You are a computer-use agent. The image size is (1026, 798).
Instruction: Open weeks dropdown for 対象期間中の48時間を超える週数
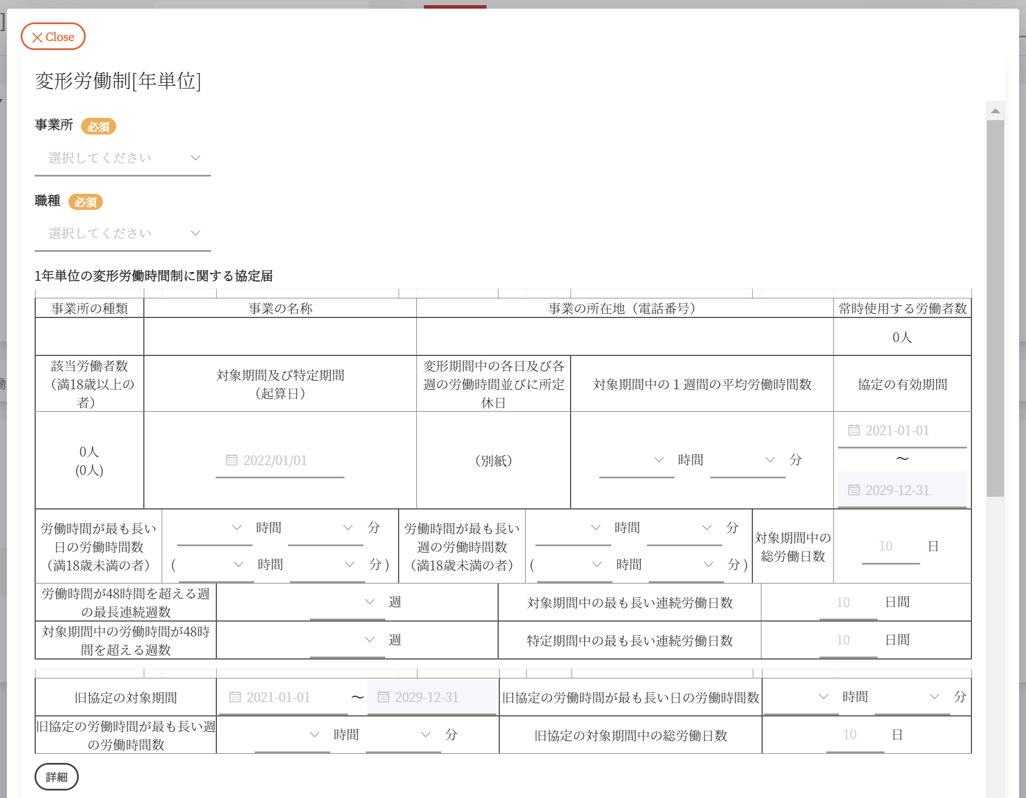[x=347, y=640]
